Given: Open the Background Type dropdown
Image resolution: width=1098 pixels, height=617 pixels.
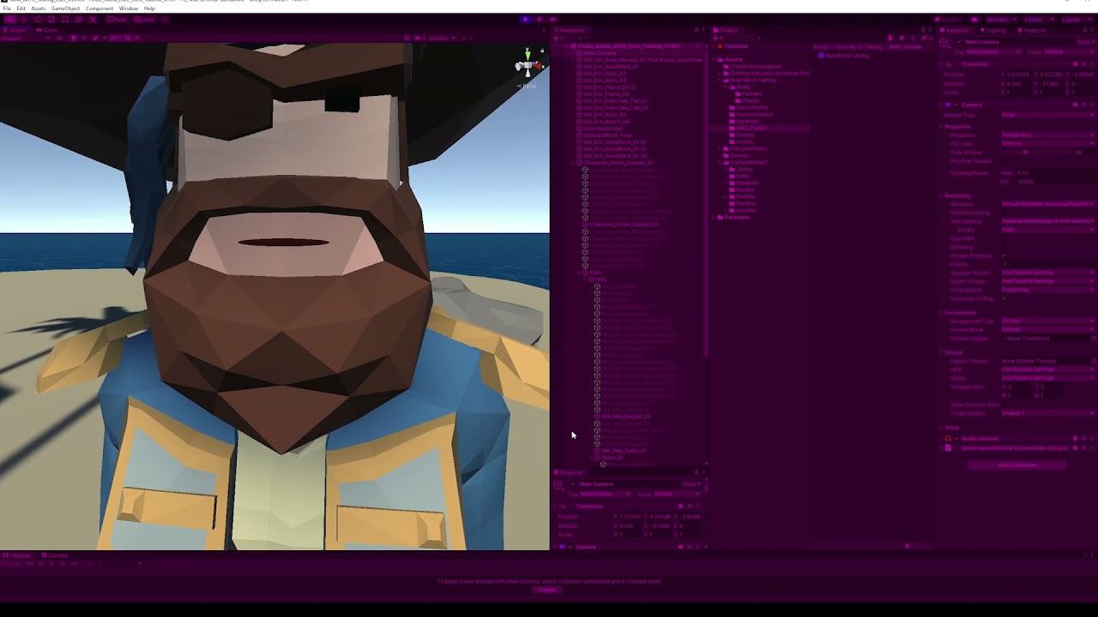Looking at the screenshot, I should pyautogui.click(x=1047, y=321).
